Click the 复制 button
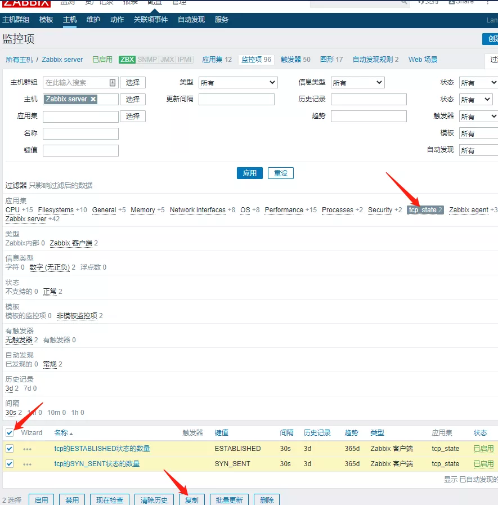This screenshot has width=498, height=505. tap(191, 500)
